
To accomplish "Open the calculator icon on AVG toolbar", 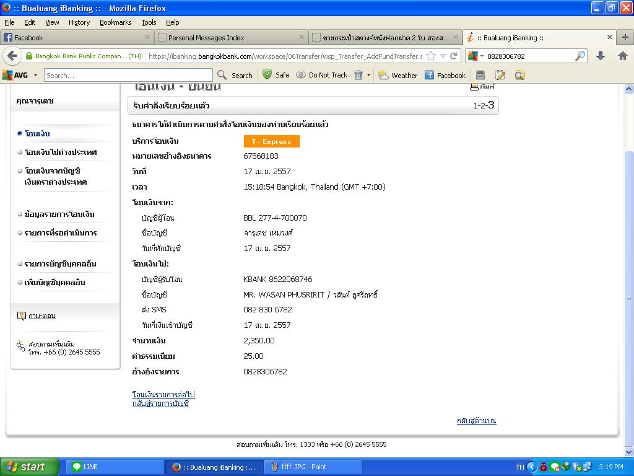I will [x=480, y=75].
